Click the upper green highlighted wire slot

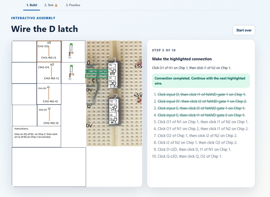(x=97, y=71)
